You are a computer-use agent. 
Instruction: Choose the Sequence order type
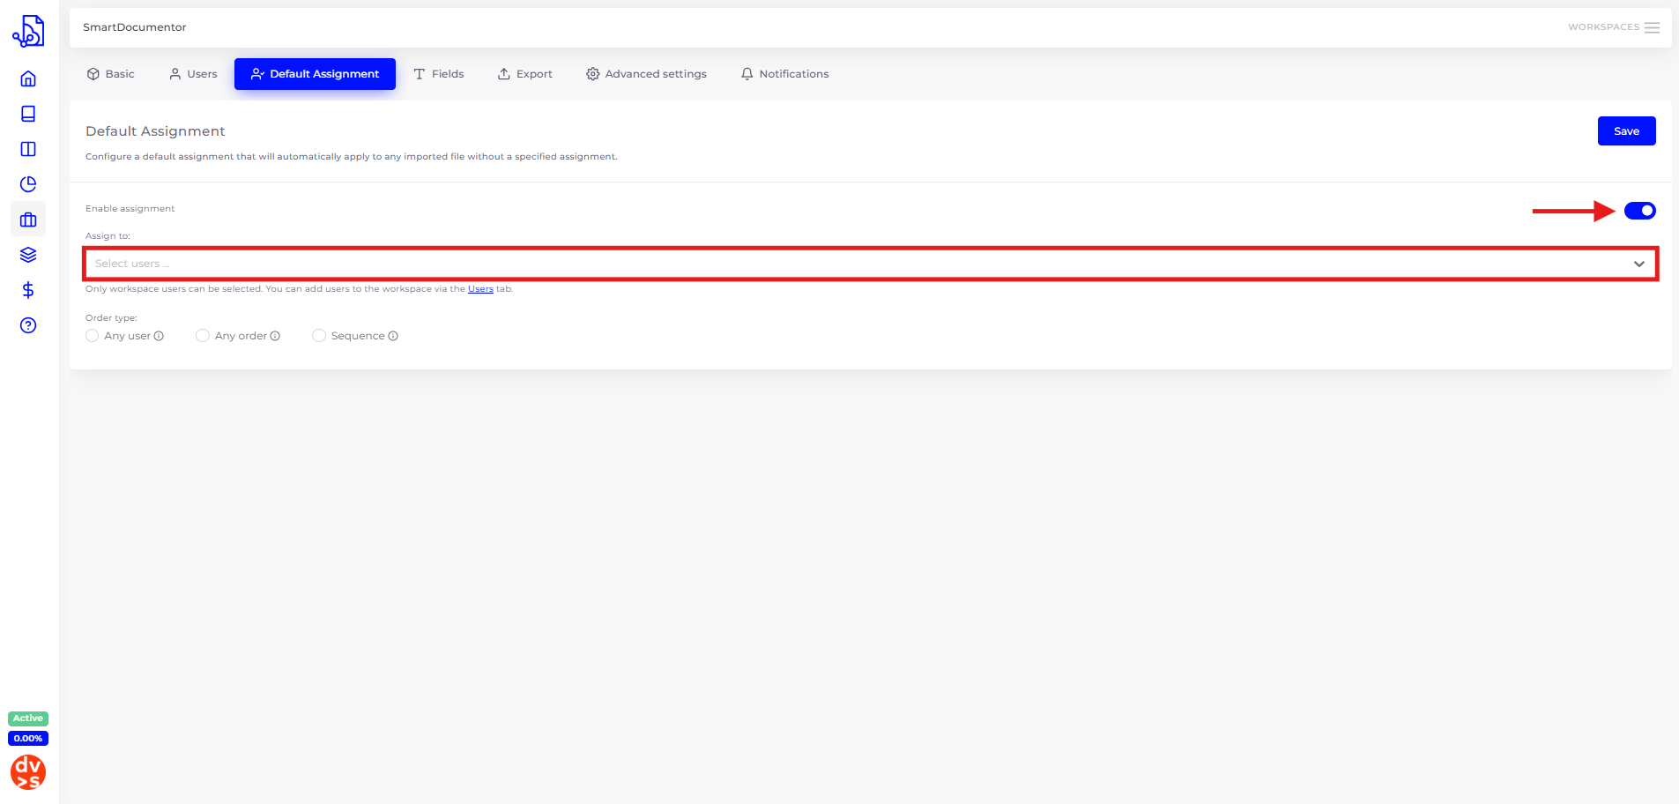[x=319, y=336]
